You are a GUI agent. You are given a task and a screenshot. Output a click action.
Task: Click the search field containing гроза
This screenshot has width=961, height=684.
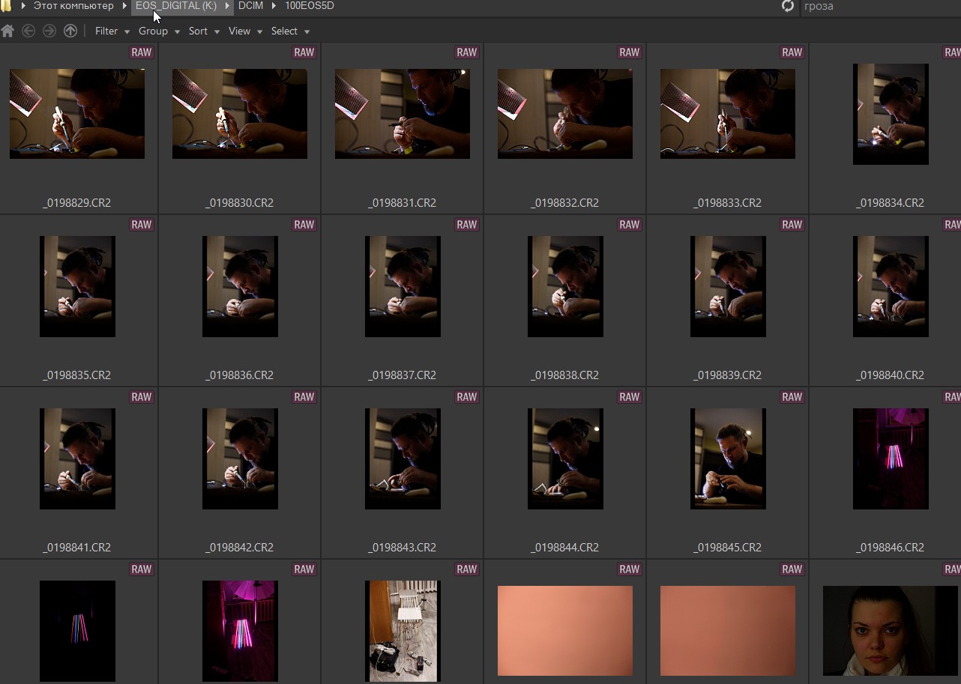tap(880, 7)
